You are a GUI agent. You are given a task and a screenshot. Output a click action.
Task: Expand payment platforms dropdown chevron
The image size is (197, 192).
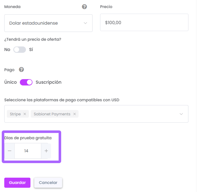pos(181,114)
